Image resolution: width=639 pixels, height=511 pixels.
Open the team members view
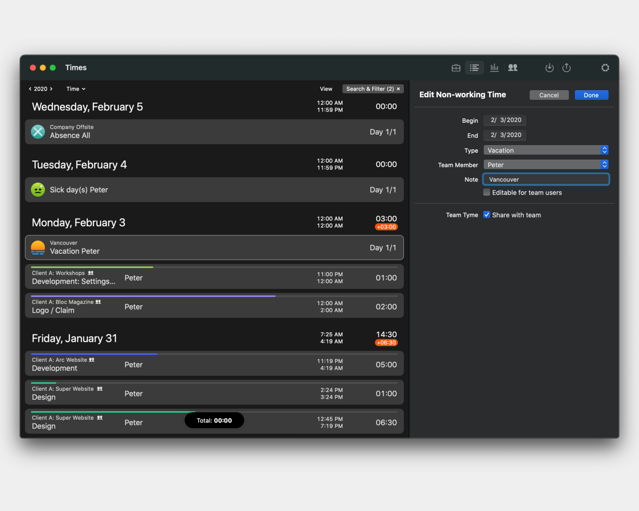[513, 68]
